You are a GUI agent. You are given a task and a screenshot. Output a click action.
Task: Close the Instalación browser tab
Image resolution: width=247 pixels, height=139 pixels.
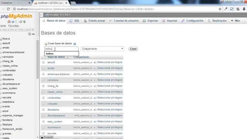click(x=29, y=3)
